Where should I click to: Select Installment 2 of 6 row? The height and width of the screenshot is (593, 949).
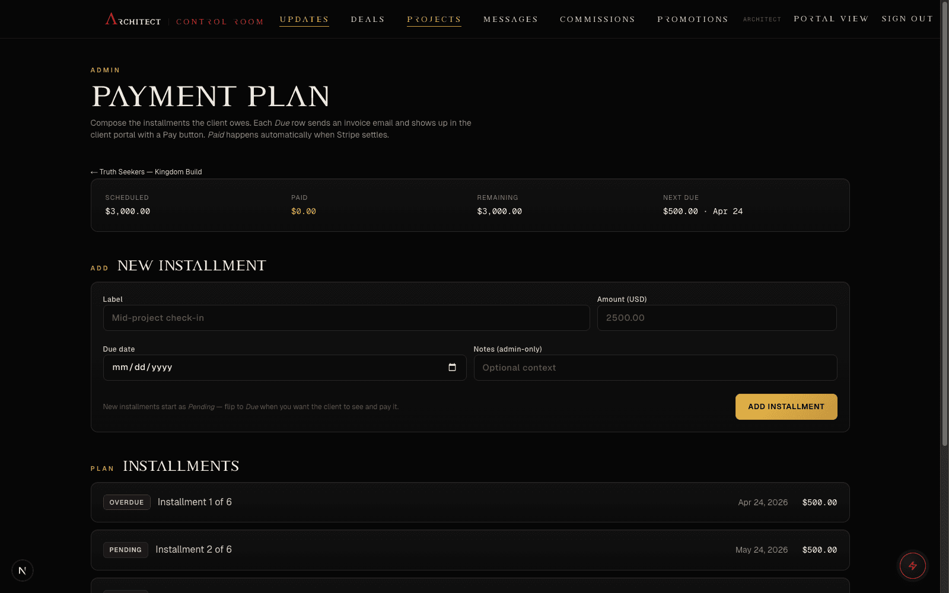tap(470, 550)
